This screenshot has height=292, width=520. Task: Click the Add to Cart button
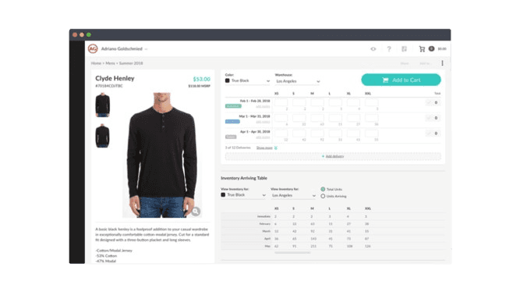click(401, 80)
